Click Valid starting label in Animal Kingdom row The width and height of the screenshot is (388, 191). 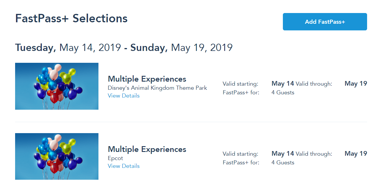[x=240, y=84]
